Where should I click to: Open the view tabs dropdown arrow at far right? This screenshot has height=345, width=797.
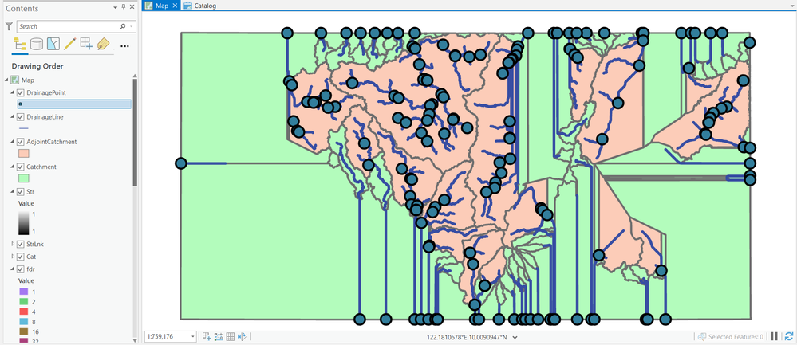point(792,6)
